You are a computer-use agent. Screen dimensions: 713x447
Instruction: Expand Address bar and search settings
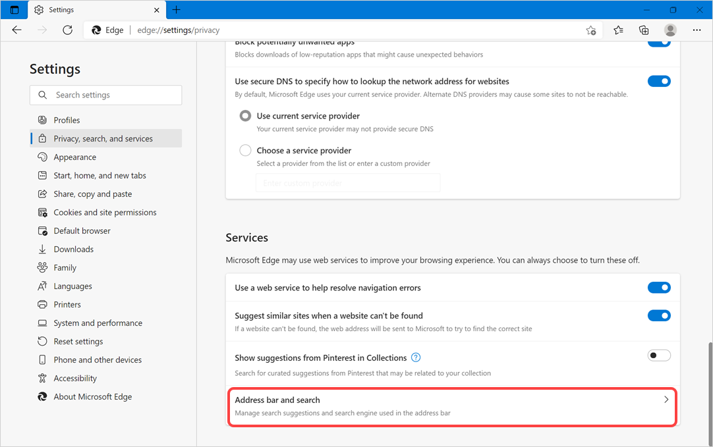[x=452, y=406]
